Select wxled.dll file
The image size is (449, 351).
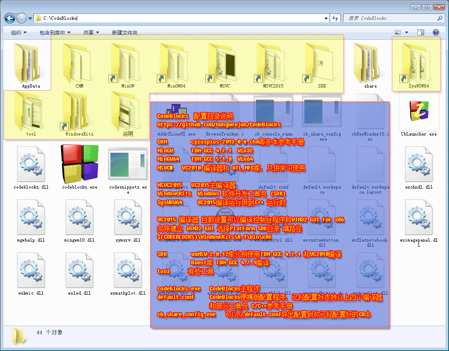79,274
